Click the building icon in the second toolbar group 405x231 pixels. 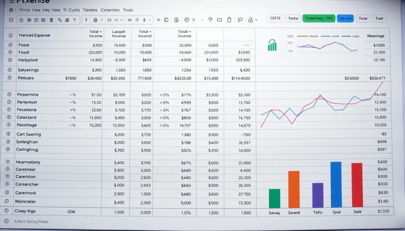coord(95,20)
